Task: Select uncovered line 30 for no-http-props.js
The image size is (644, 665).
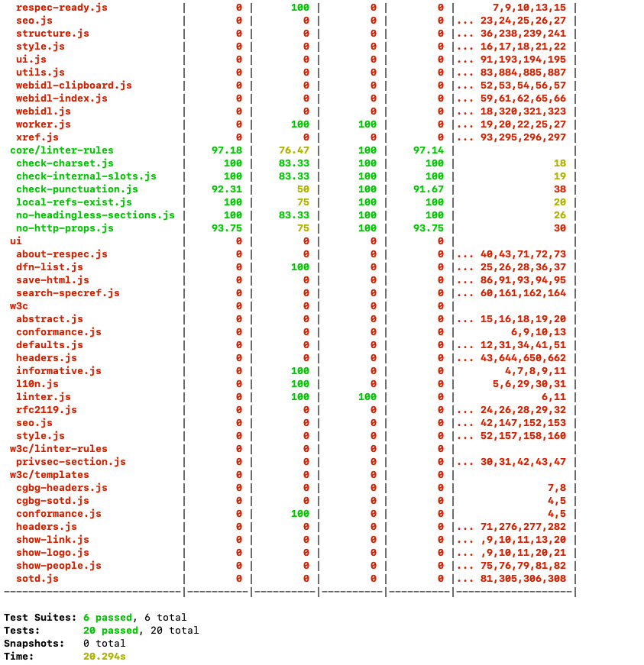Action: pos(559,228)
